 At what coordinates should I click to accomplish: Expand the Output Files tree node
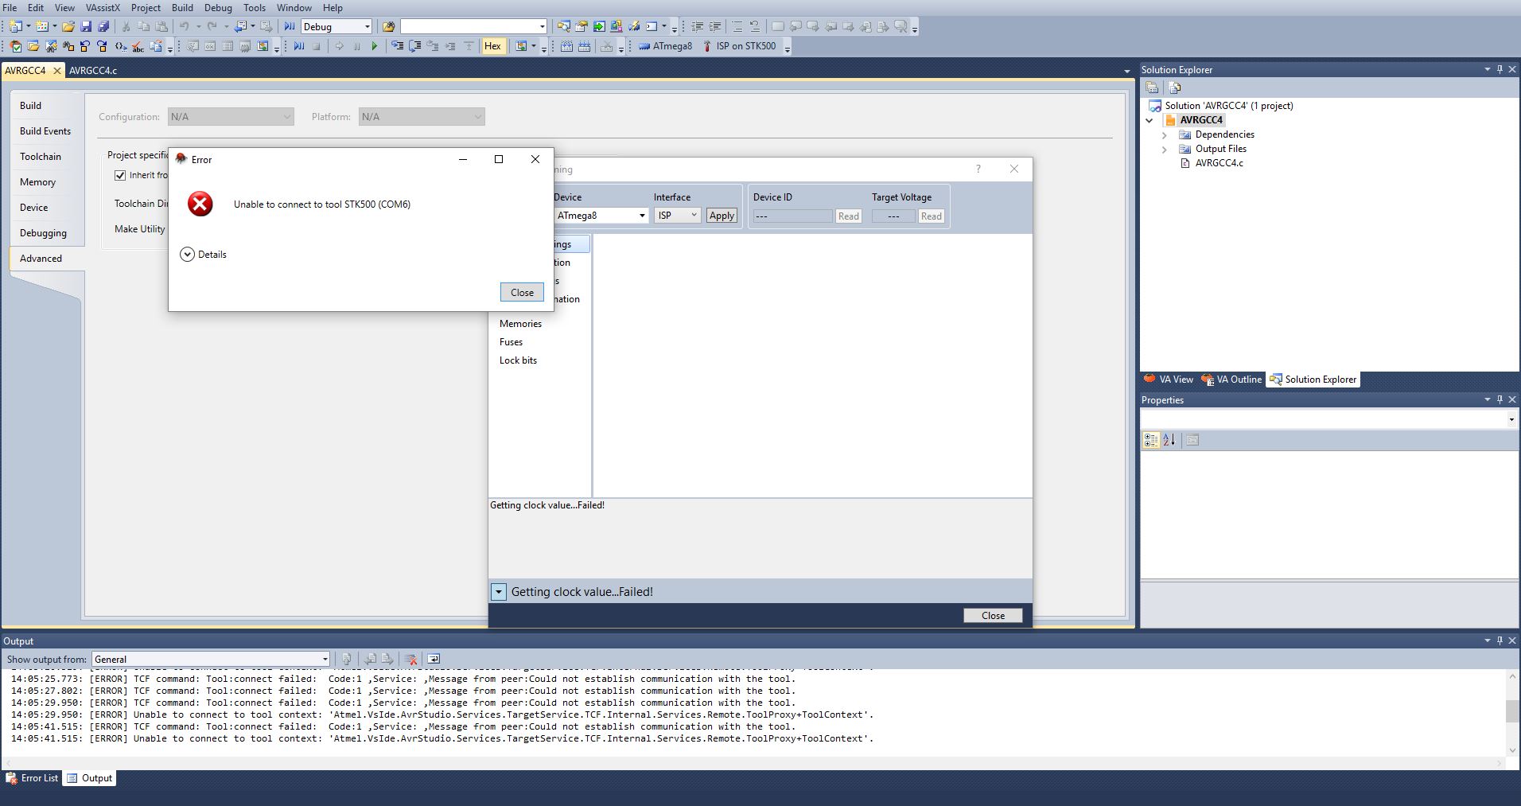(x=1165, y=149)
